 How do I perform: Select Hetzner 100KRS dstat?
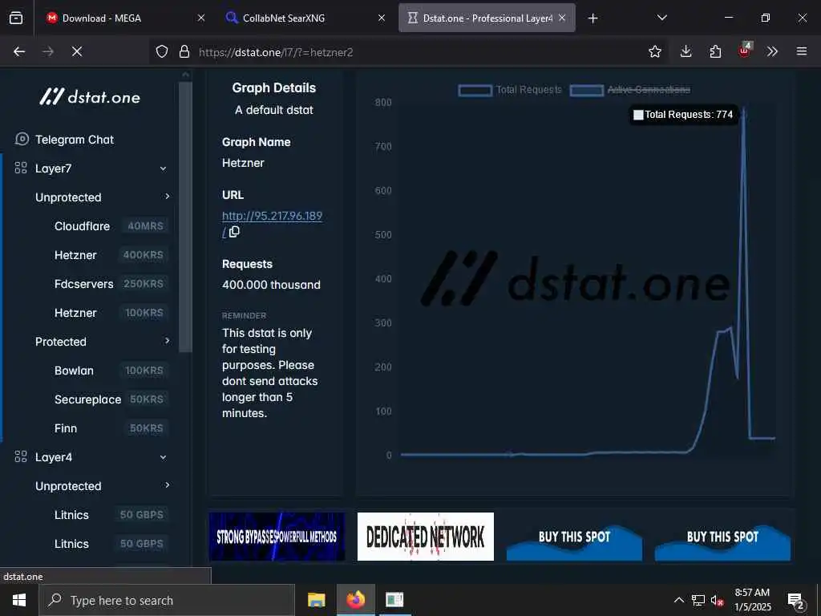110,313
